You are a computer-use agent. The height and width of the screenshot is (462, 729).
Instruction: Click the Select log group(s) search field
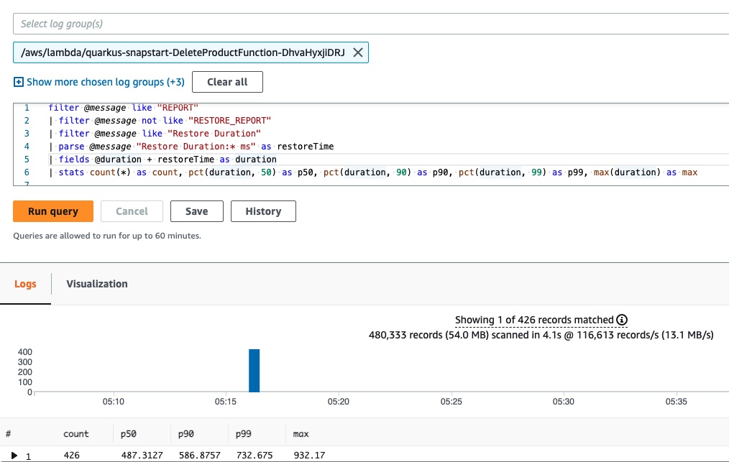(371, 24)
